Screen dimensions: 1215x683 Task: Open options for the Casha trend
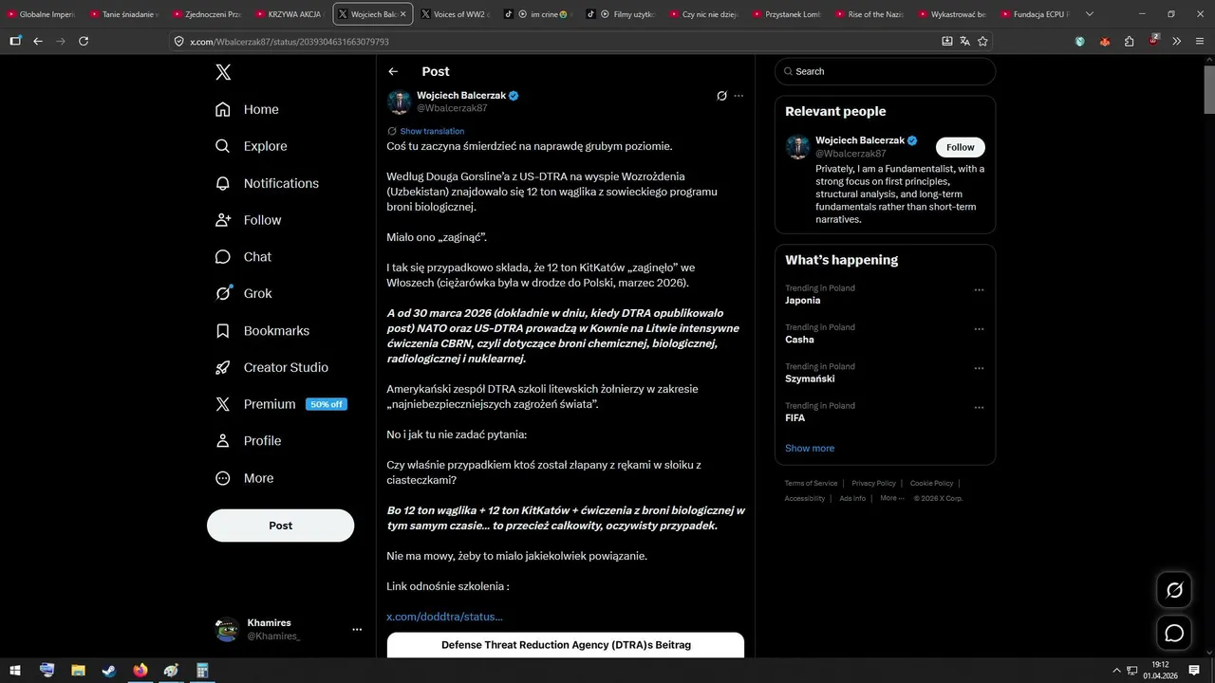click(979, 328)
